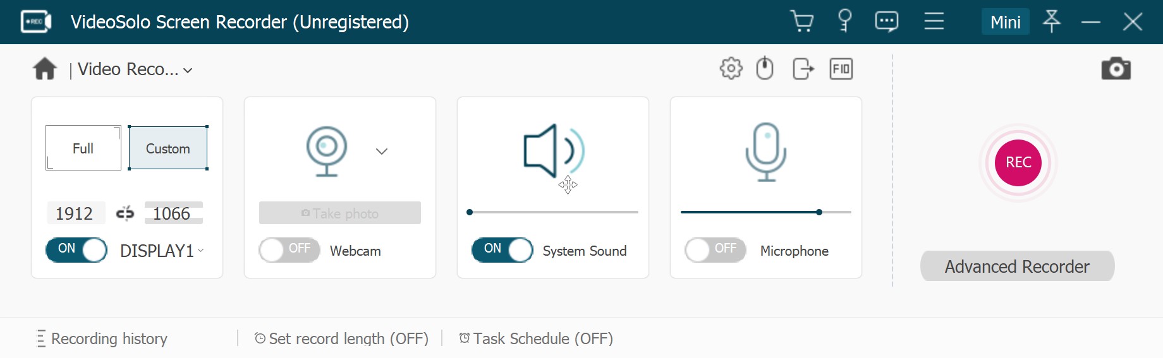Open the Advanced Recorder

[x=1017, y=266]
